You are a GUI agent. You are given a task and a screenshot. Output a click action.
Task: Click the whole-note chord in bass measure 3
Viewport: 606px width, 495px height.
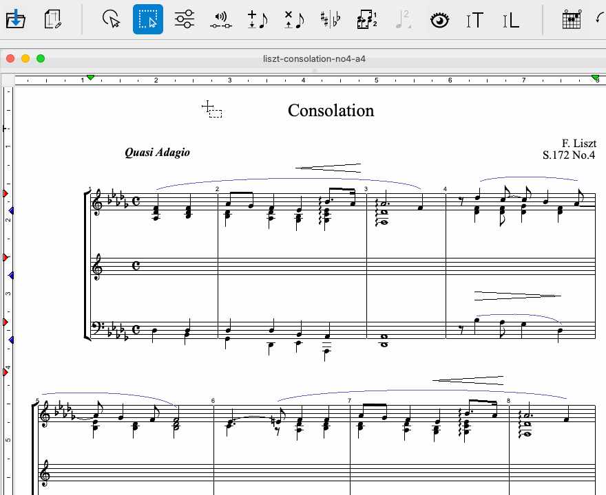pyautogui.click(x=384, y=340)
